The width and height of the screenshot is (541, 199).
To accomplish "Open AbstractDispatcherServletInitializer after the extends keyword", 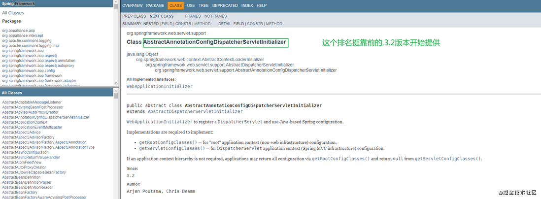I will (195, 112).
